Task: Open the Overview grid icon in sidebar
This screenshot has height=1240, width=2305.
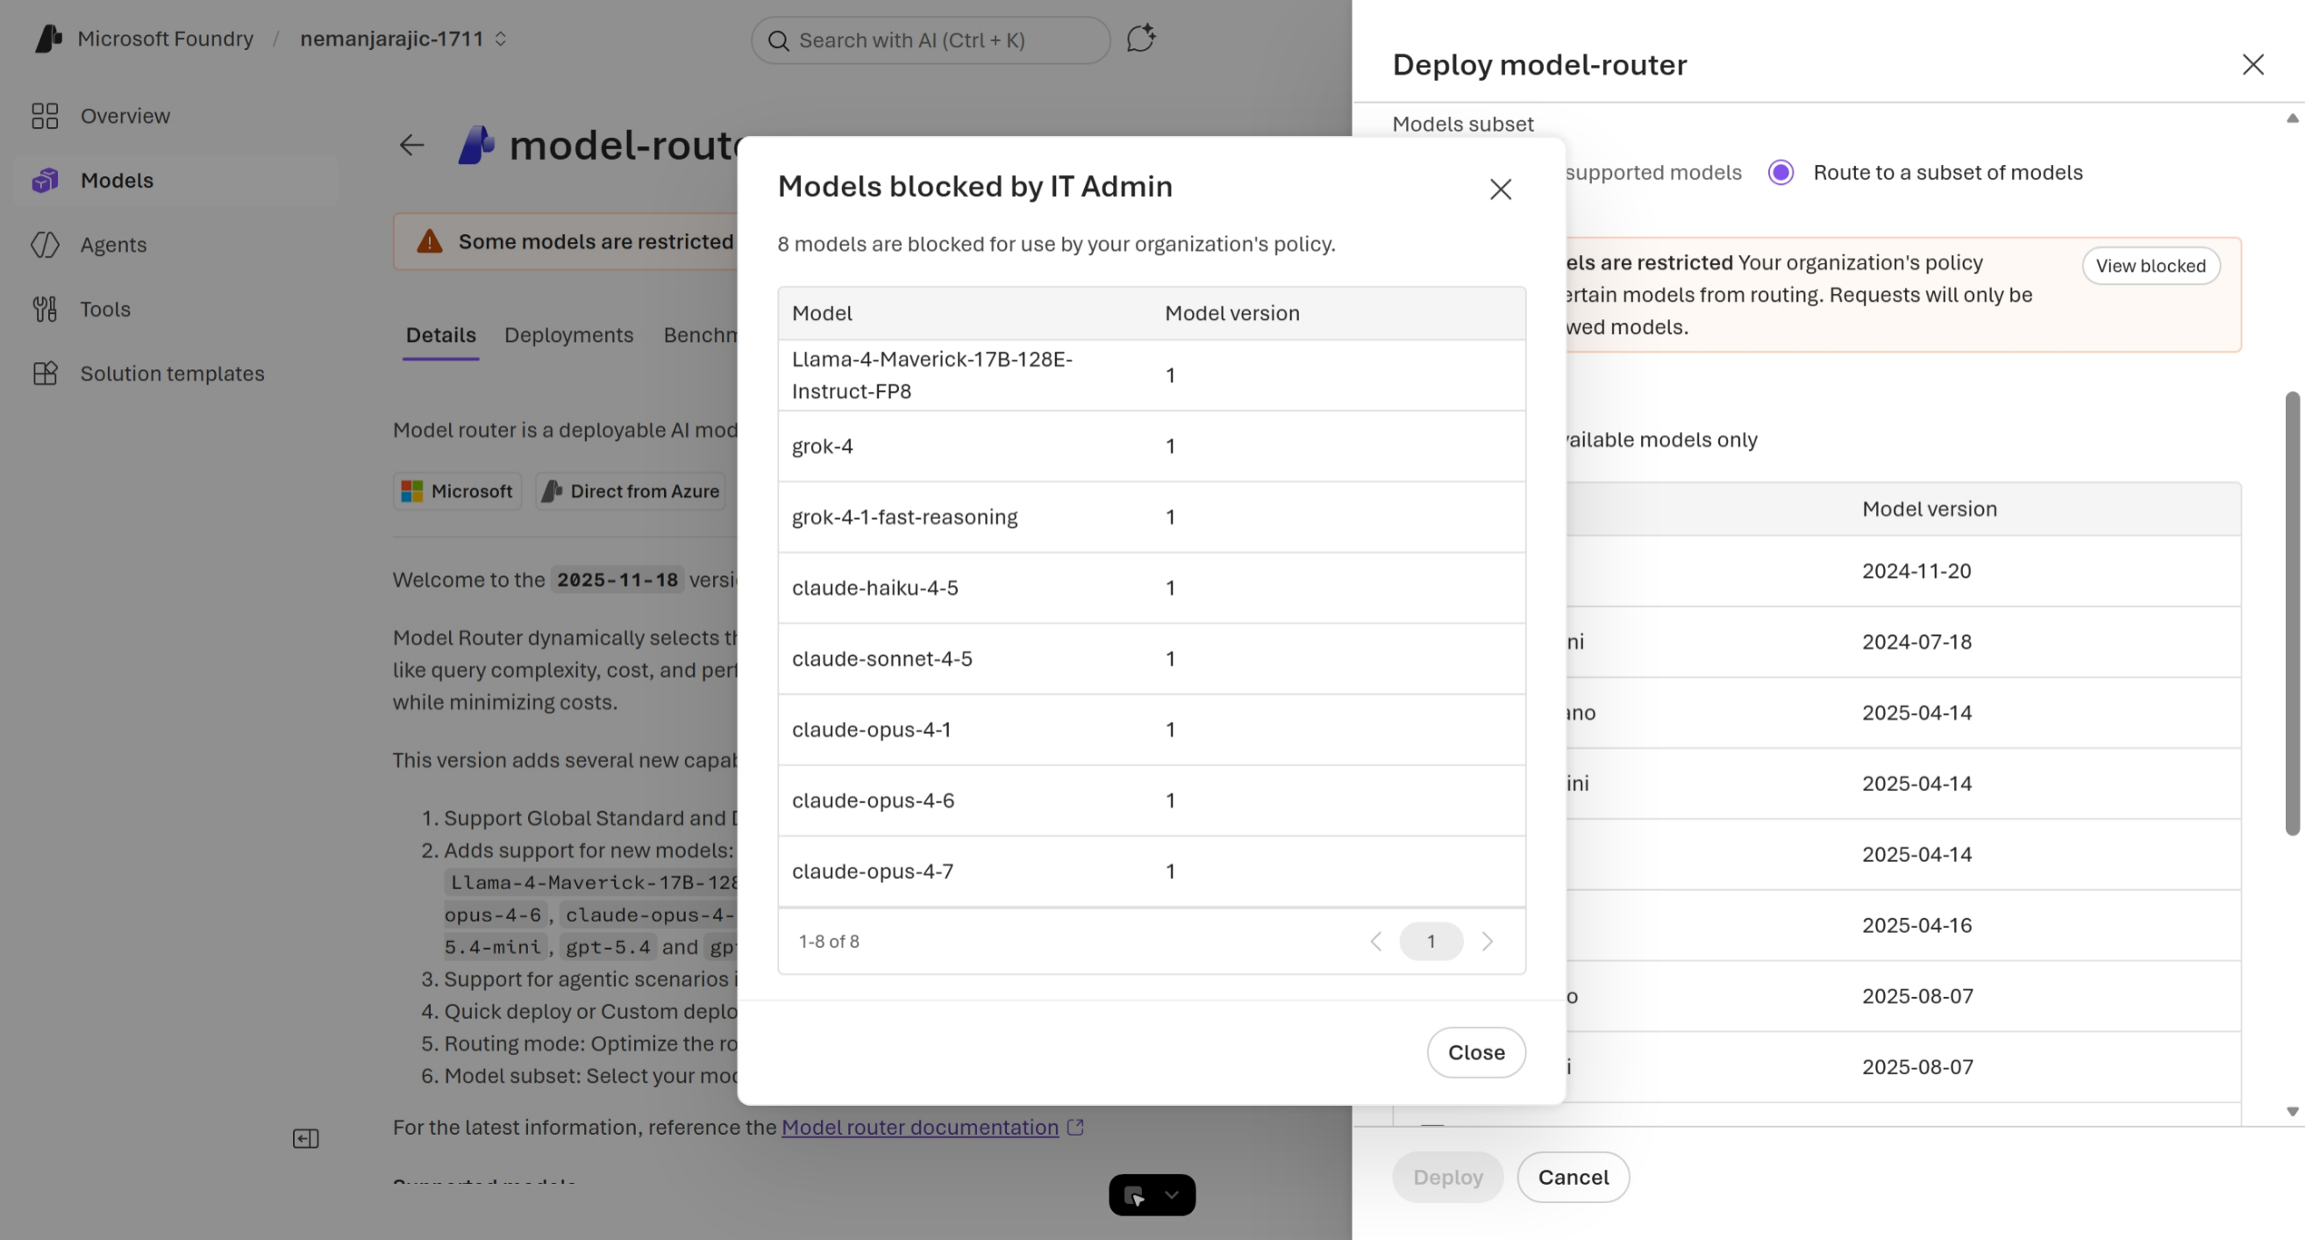Action: (45, 116)
